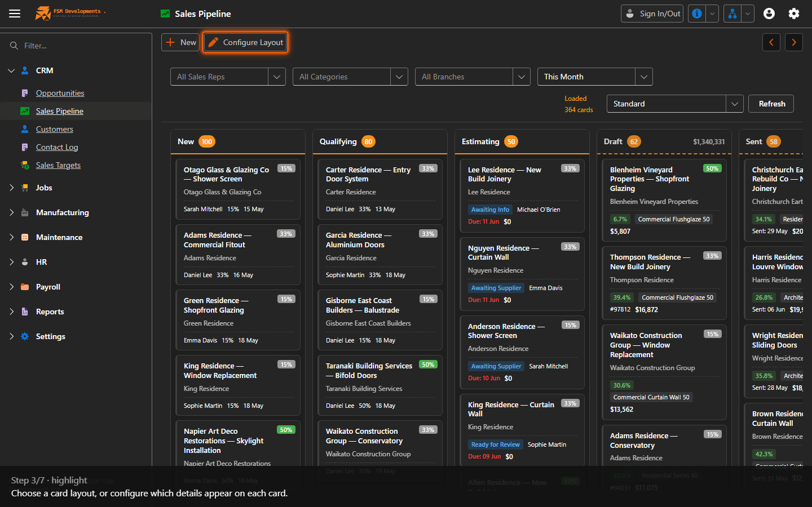Screen dimensions: 812x507
Task: Expand the Jobs section
Action: click(x=11, y=188)
